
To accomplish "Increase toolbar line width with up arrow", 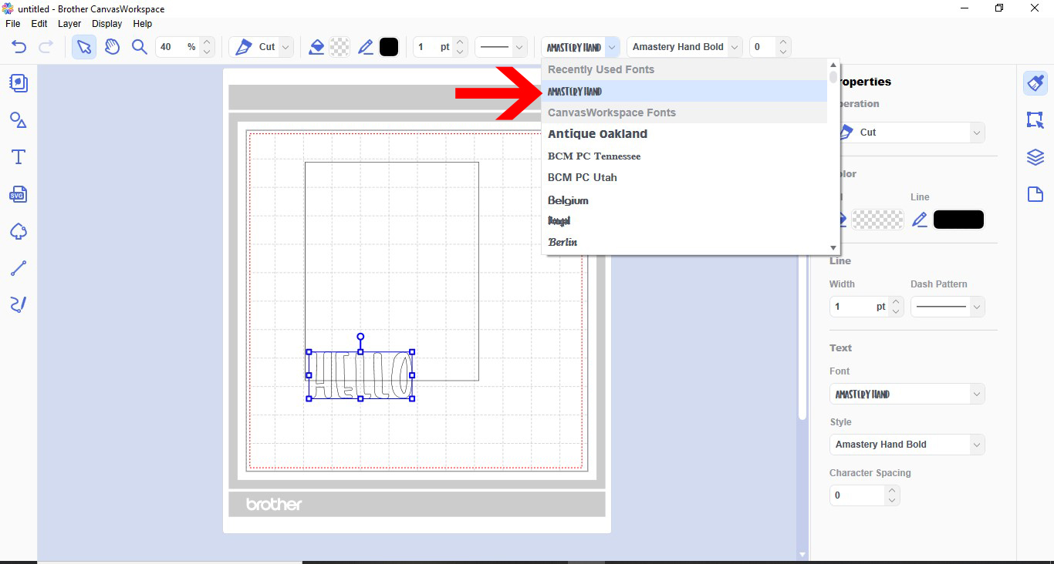I will point(460,42).
